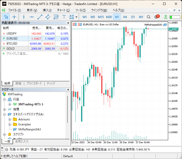Collapse the 残高 balance row toggle
This screenshot has height=159, width=182.
point(7,149)
